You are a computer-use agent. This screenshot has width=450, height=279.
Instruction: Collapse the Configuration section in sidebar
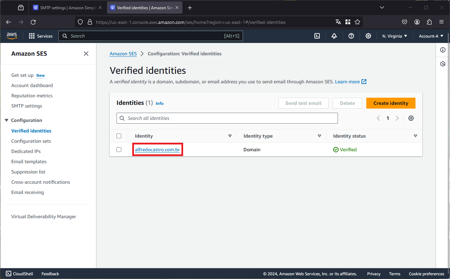point(6,120)
